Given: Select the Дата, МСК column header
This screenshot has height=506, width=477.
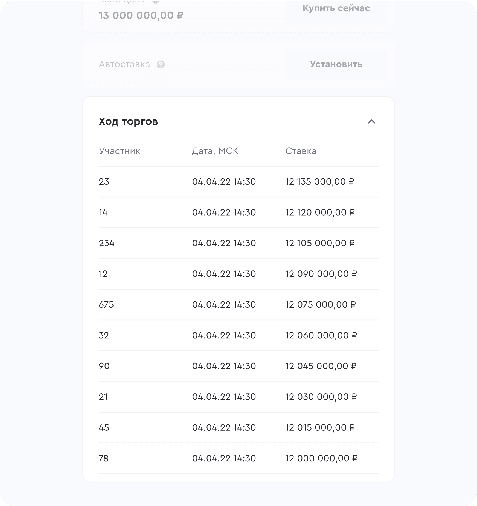Looking at the screenshot, I should pos(215,151).
